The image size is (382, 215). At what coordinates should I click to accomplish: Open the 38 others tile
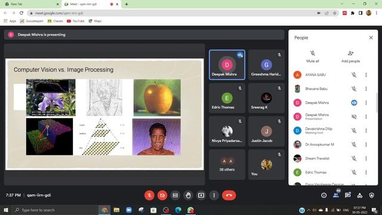pos(227,165)
